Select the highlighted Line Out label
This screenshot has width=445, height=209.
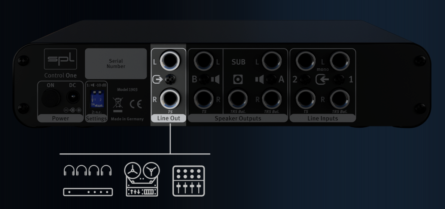pos(168,118)
